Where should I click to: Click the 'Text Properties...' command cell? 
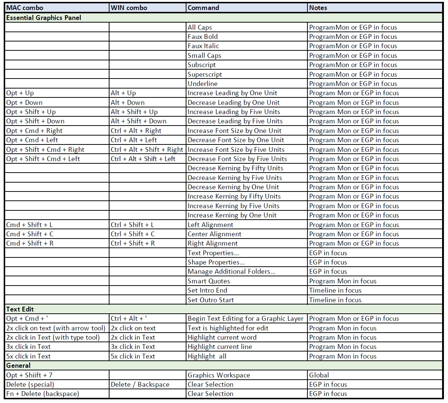pyautogui.click(x=247, y=253)
